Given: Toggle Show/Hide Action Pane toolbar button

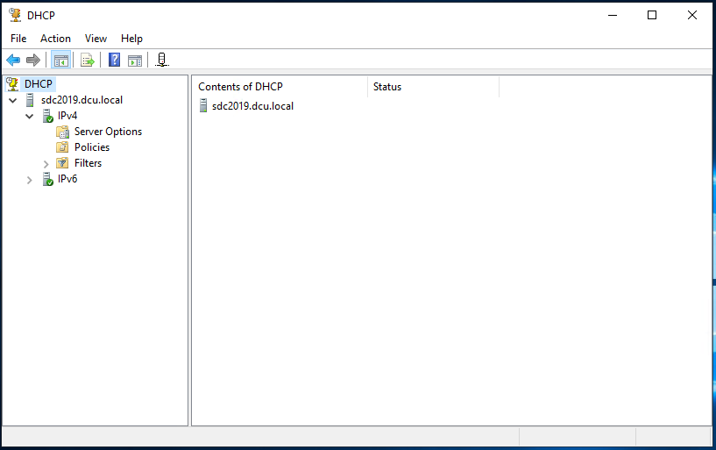Looking at the screenshot, I should [135, 60].
